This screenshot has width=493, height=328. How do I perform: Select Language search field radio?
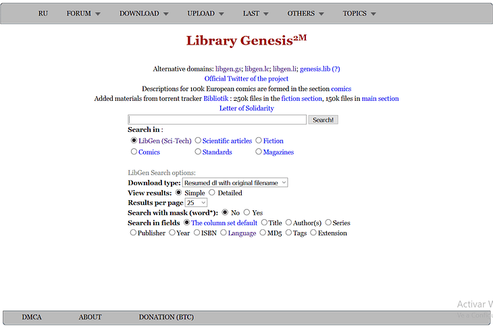click(x=224, y=233)
